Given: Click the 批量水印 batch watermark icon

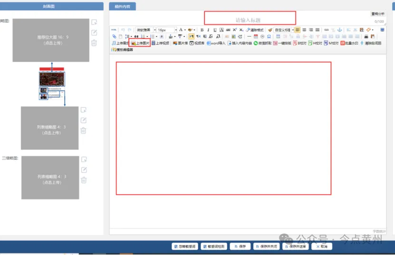Looking at the screenshot, I should coord(349,43).
